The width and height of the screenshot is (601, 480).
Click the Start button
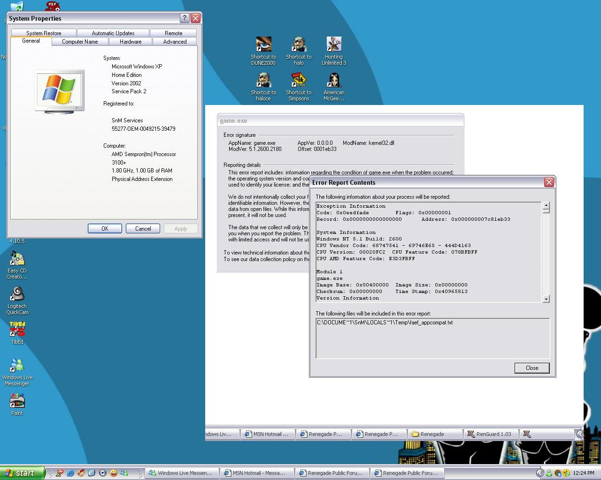point(22,473)
